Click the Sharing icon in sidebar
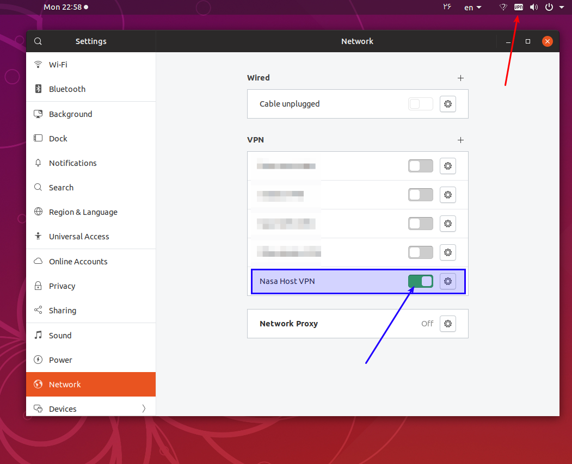Screen dimensions: 572x464 click(x=38, y=310)
